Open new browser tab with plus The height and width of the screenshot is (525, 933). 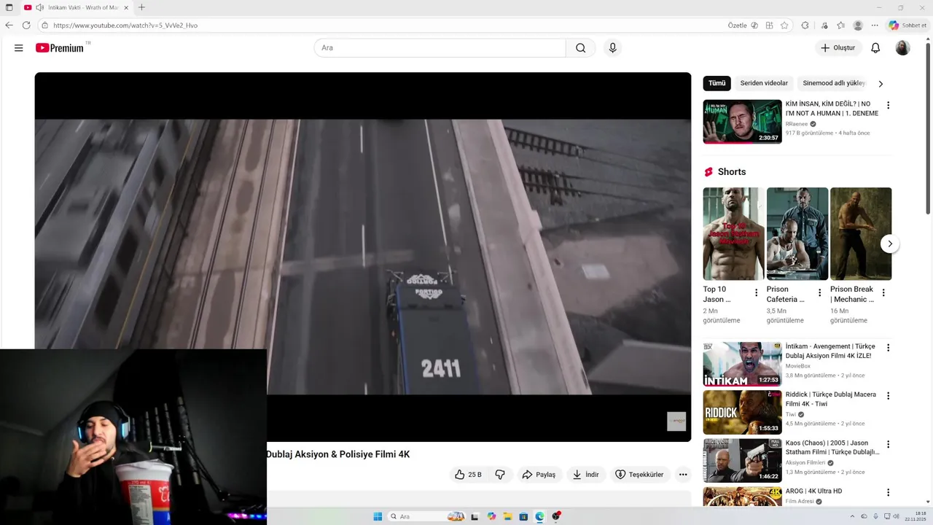click(141, 7)
